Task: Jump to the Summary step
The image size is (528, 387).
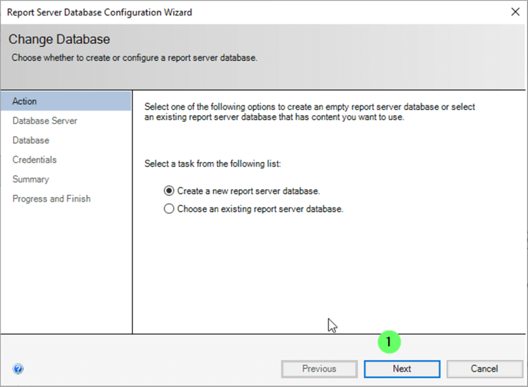Action: pyautogui.click(x=31, y=179)
